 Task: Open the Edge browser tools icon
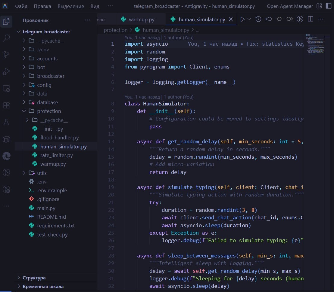click(x=6, y=156)
